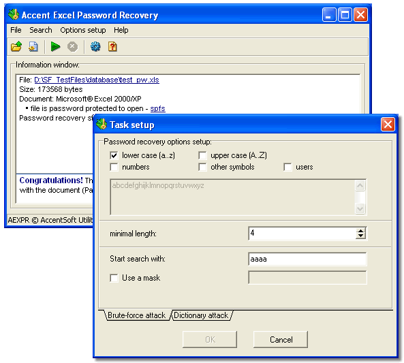Screen dimensions: 404x363
Task: Enable the numbers checkbox
Action: pos(114,167)
